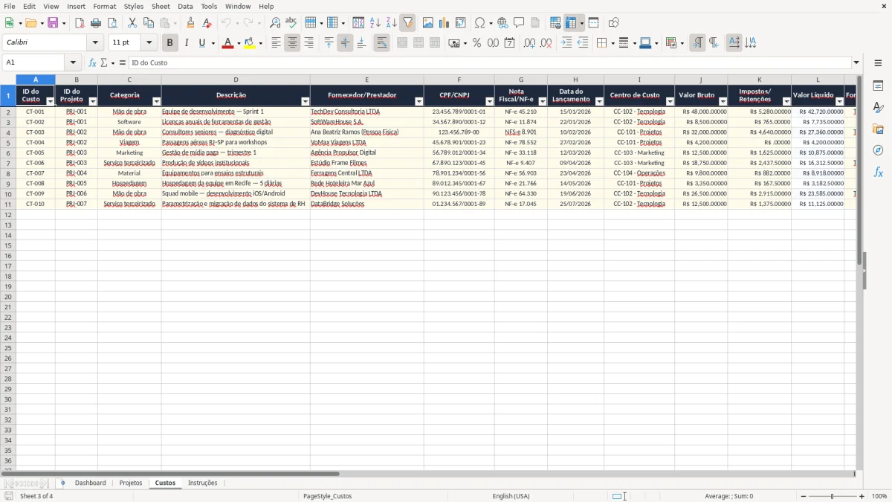This screenshot has height=502, width=892.
Task: Open the Draw Functions shapes icon
Action: click(x=613, y=23)
